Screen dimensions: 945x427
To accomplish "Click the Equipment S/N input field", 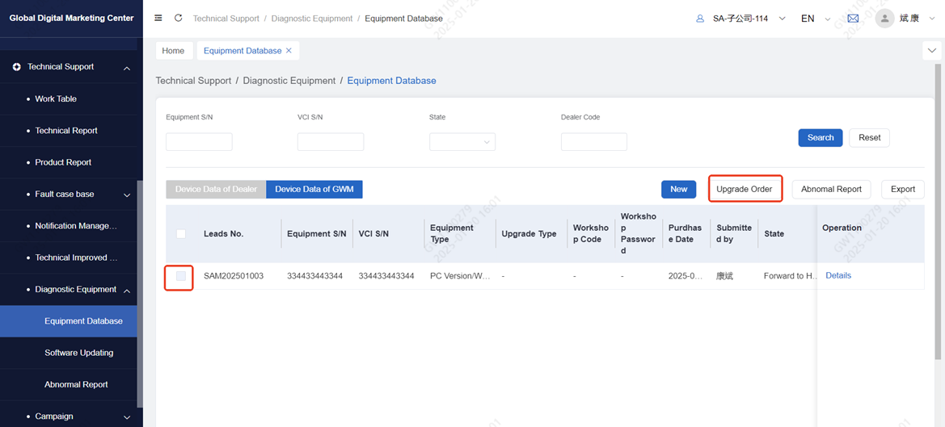I will [x=199, y=142].
